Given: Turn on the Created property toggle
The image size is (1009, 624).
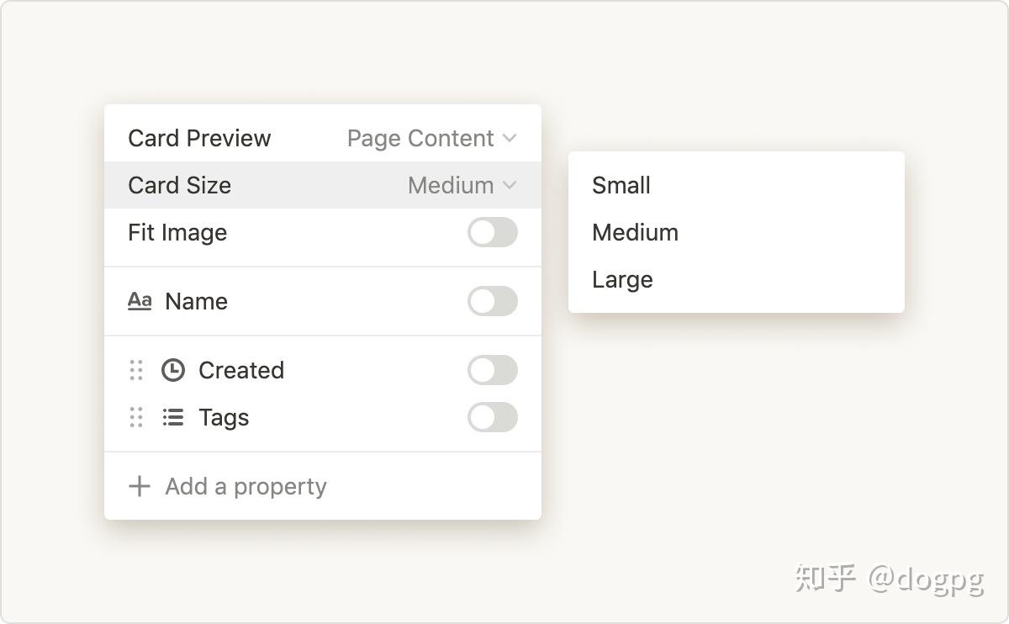Looking at the screenshot, I should pos(492,370).
